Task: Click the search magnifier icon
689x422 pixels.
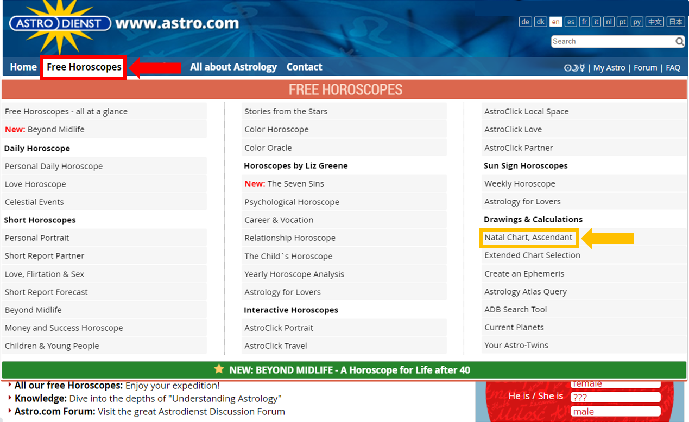Action: coord(680,42)
